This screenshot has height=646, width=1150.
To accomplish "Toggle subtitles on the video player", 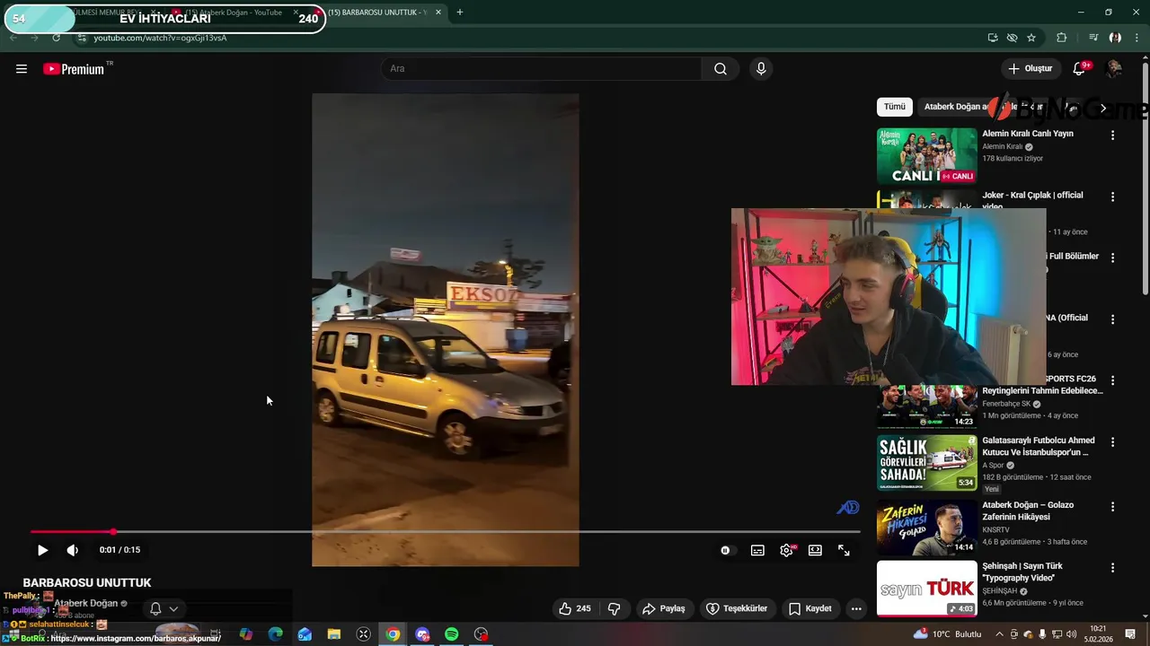I will [757, 550].
